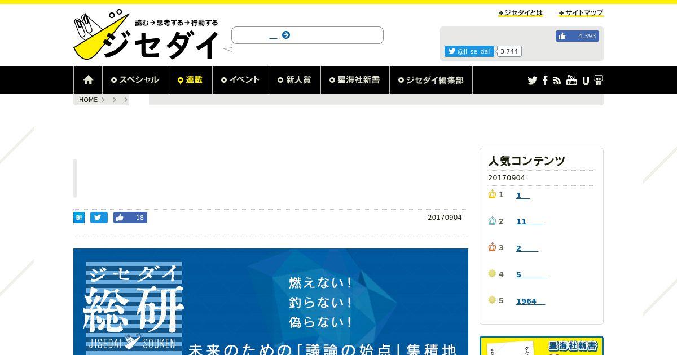Open the Ustream U icon
This screenshot has height=355, width=677.
click(586, 80)
